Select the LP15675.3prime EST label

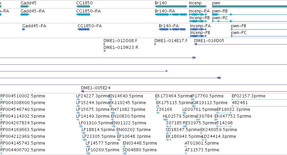click(93, 110)
